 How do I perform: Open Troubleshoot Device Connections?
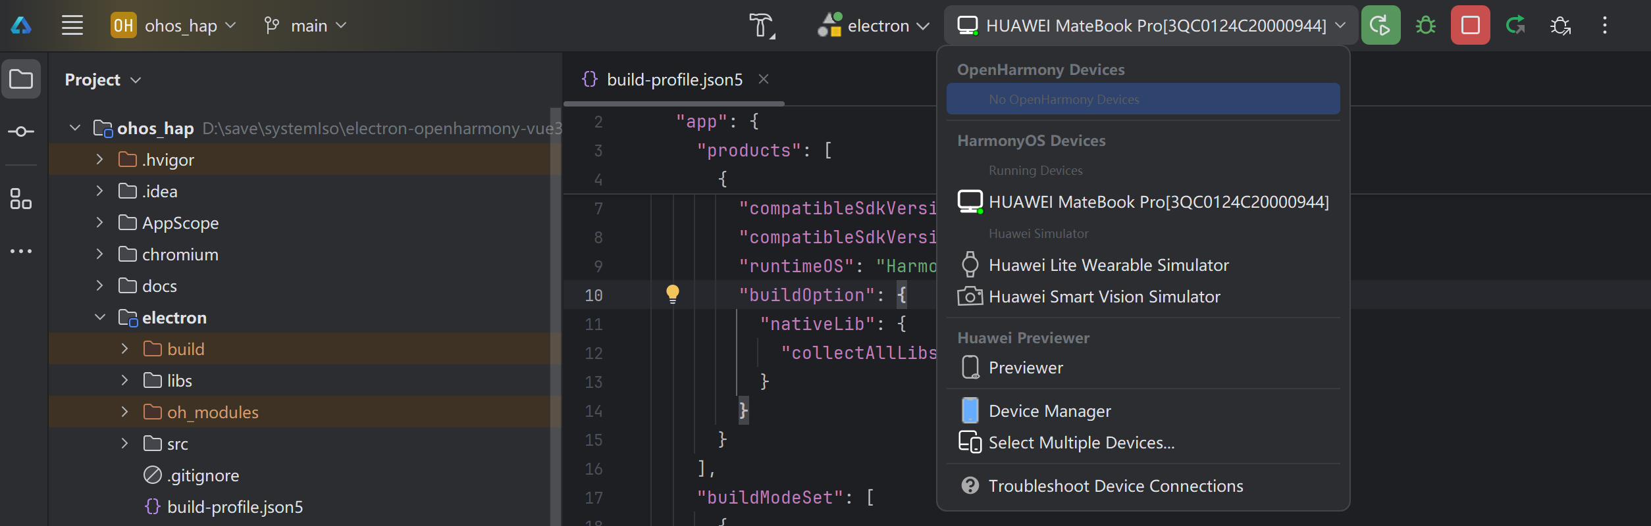click(1143, 485)
